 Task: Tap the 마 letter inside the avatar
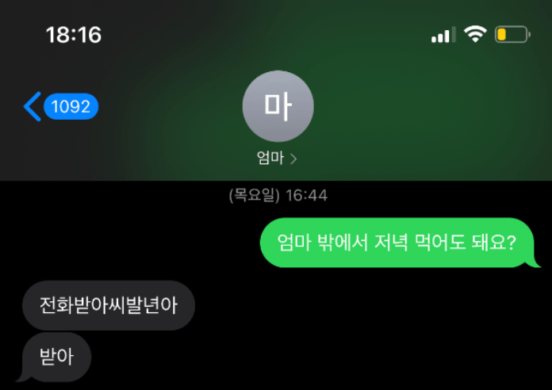278,106
